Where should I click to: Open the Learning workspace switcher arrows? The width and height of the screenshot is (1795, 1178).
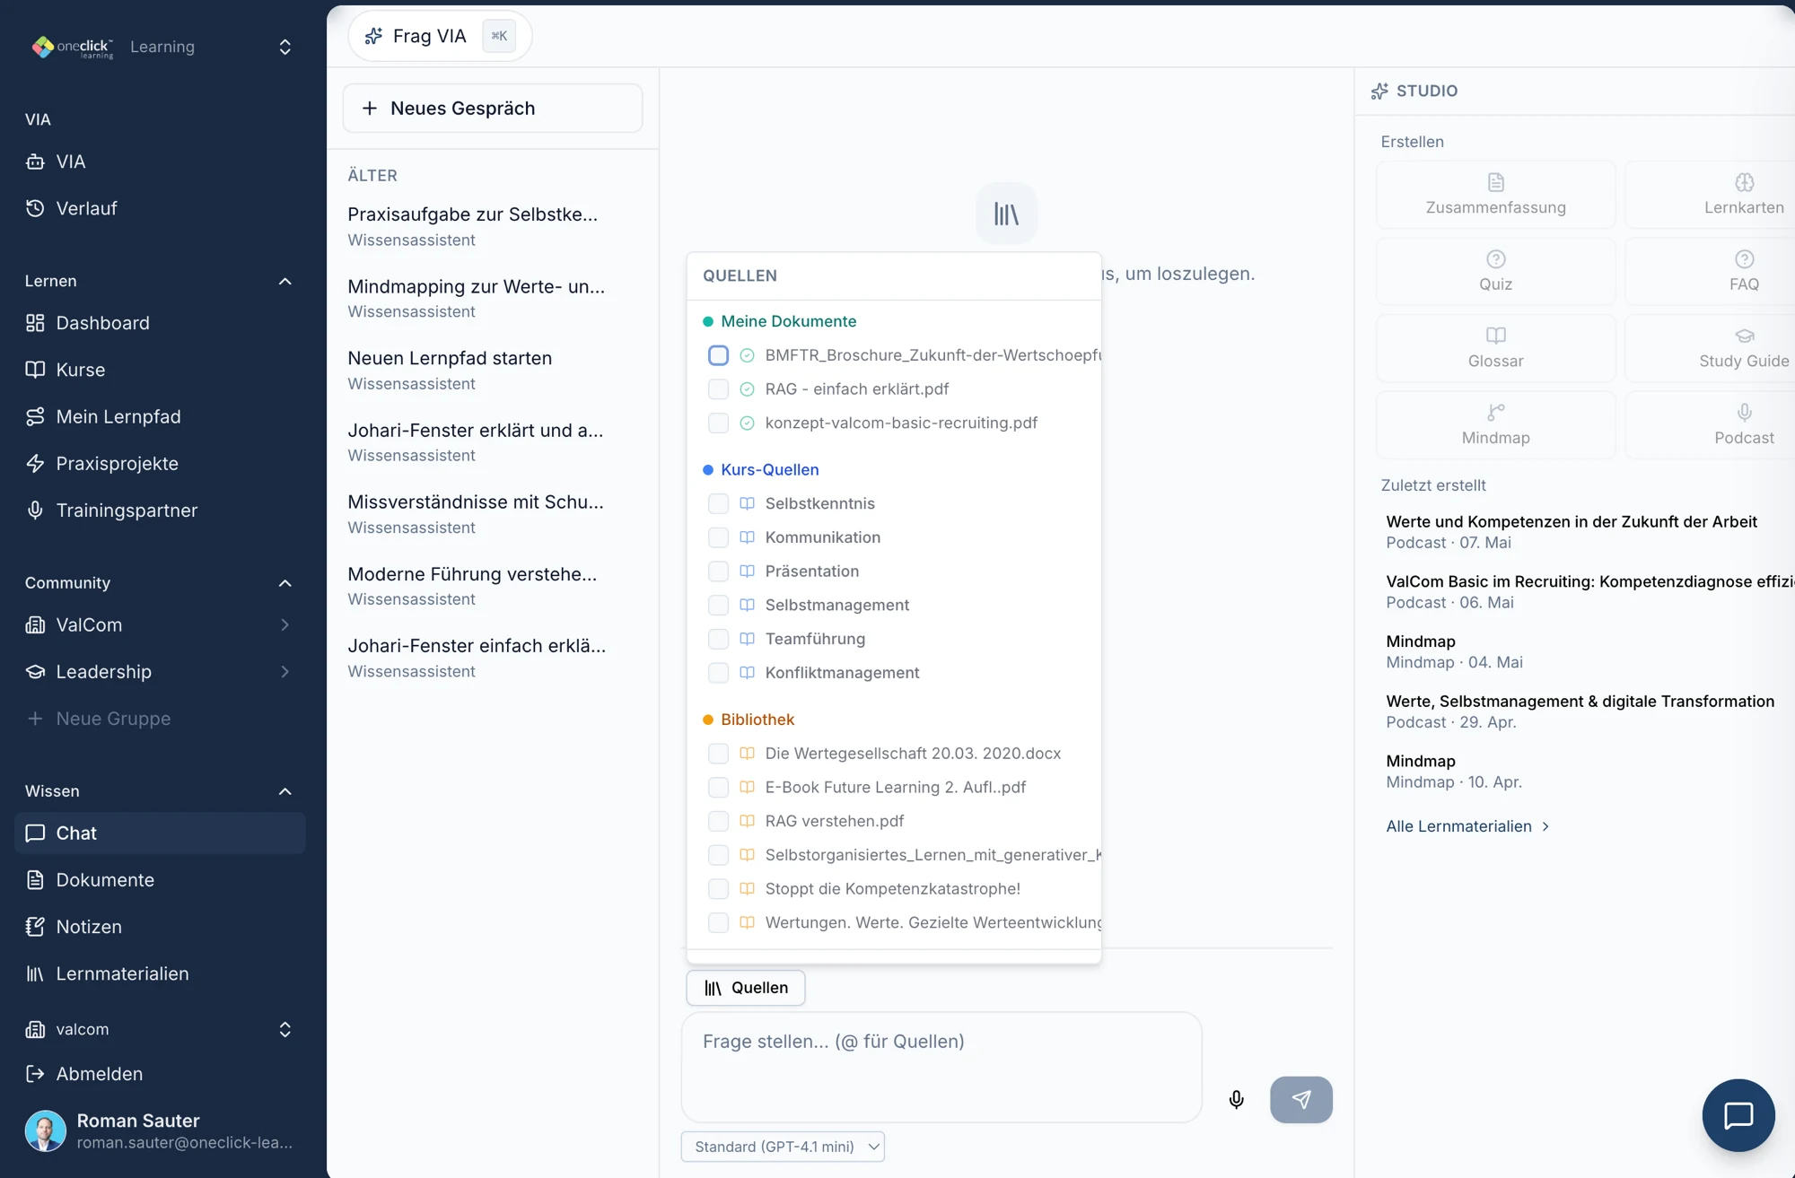click(285, 47)
